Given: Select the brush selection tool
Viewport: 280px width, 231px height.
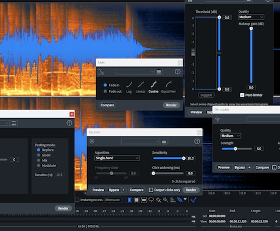Looking at the screenshot, I should (158, 200).
